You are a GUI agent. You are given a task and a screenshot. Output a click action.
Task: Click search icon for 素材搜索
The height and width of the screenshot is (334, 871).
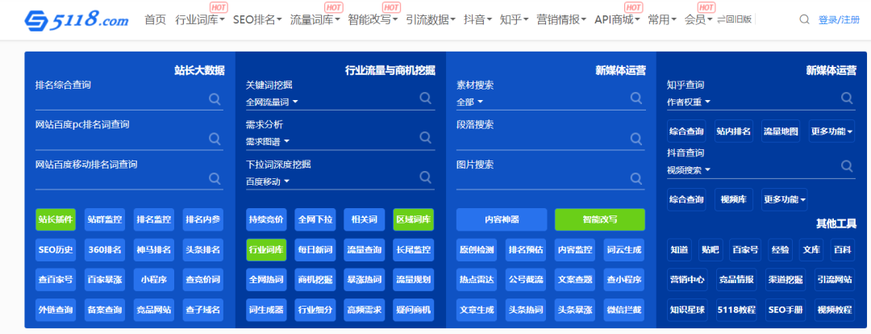(x=636, y=98)
